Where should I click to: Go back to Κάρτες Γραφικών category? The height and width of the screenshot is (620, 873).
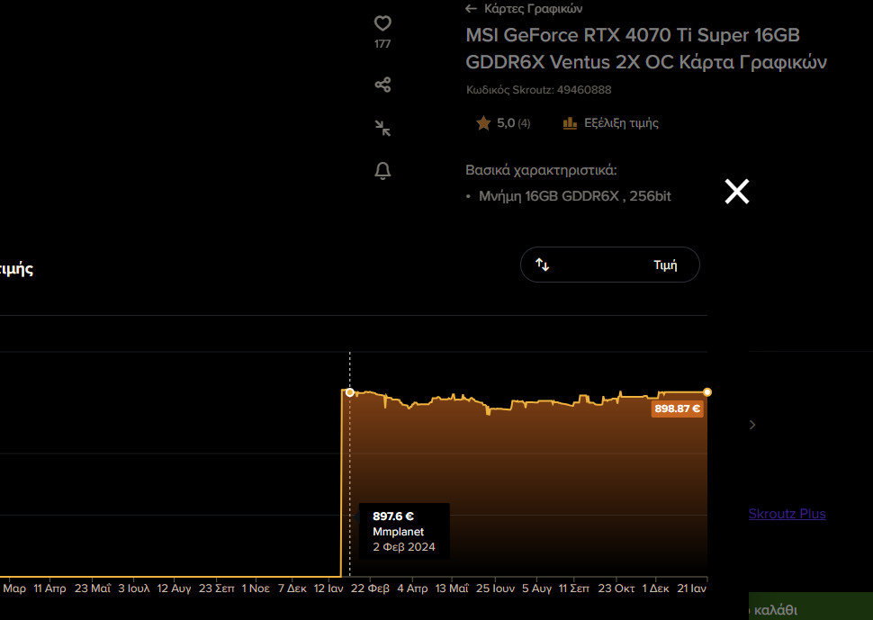(x=533, y=8)
